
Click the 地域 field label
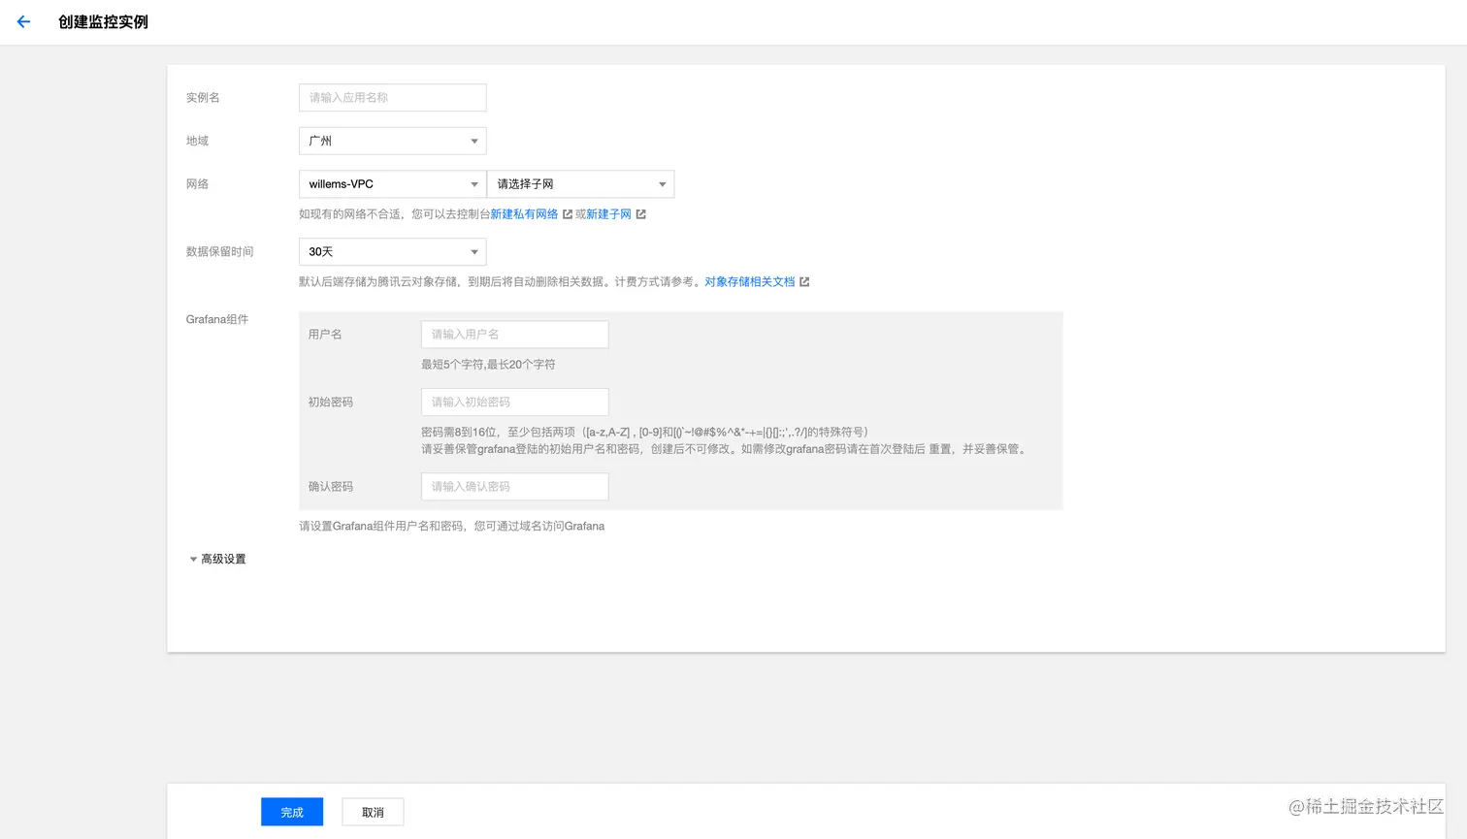(197, 141)
